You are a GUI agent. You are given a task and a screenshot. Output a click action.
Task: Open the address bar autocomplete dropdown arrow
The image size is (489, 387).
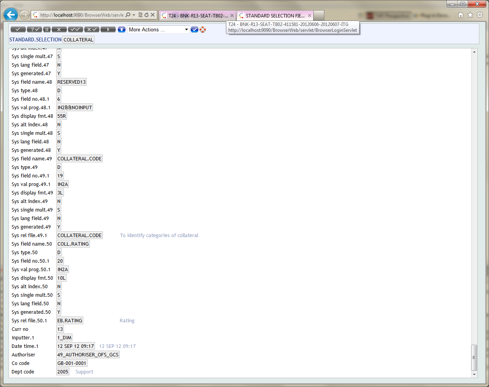(134, 15)
